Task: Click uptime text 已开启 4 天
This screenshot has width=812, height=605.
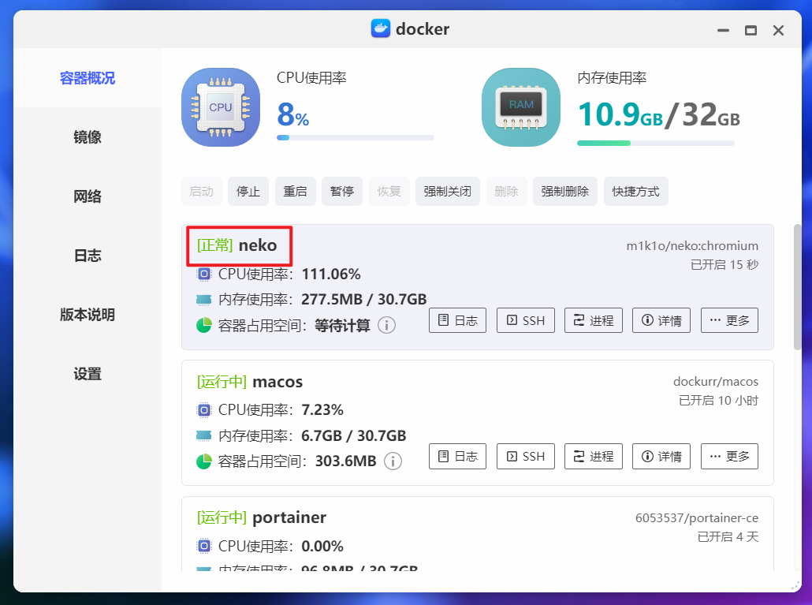Action: [728, 536]
